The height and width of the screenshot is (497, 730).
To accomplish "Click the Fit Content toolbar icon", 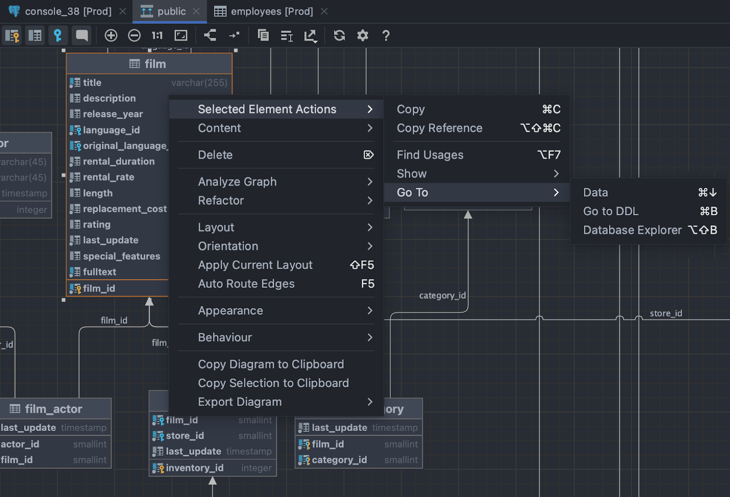I will pyautogui.click(x=181, y=36).
